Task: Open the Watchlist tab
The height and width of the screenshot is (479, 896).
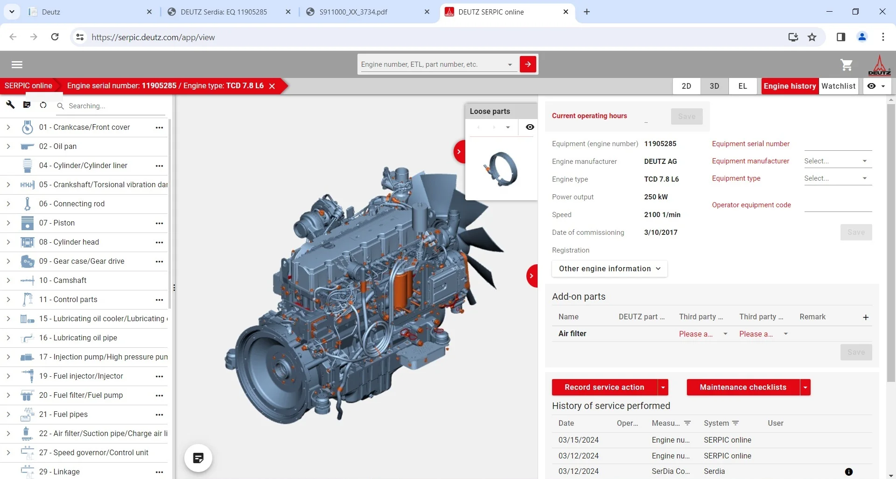Action: point(838,86)
